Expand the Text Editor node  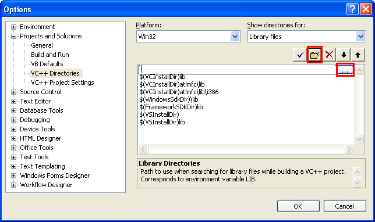(x=13, y=102)
